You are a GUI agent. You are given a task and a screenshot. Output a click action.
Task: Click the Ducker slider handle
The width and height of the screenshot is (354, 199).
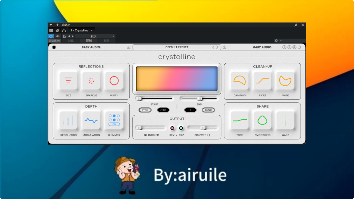click(139, 128)
